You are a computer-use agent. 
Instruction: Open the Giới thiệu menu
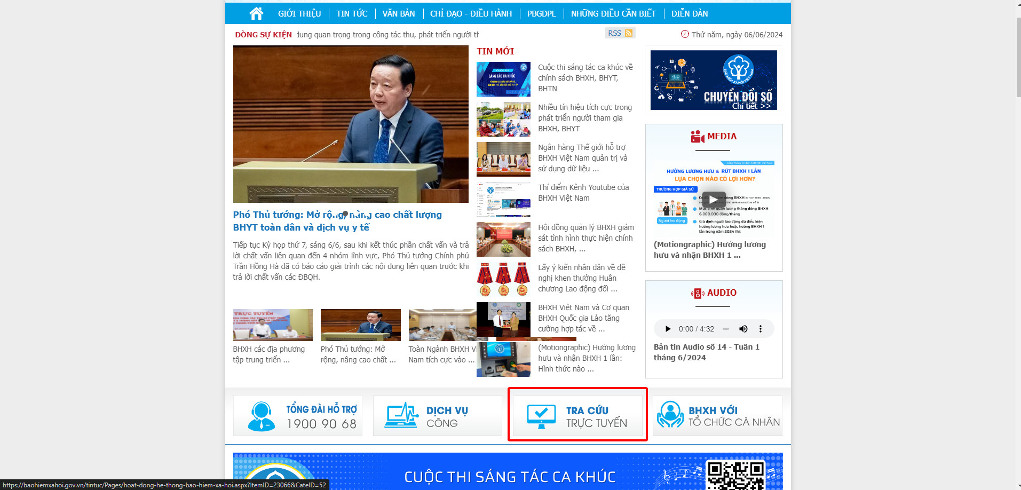point(299,13)
